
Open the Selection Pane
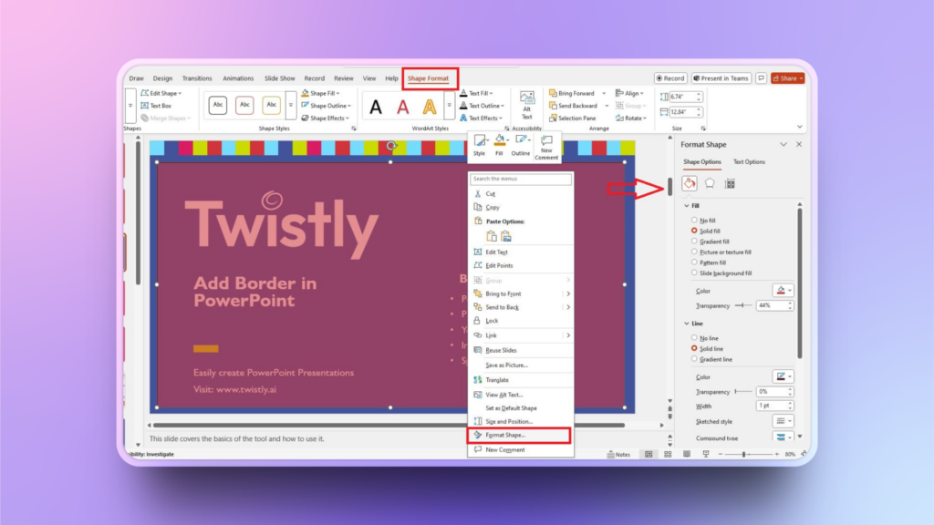pyautogui.click(x=572, y=118)
